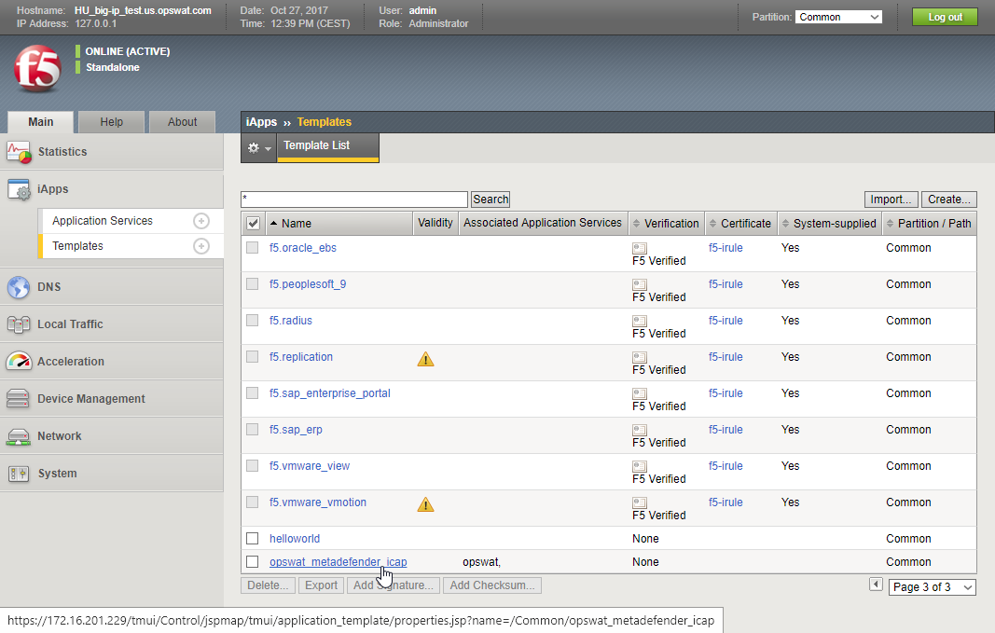Click verification certificate icon for f5.oracle_ebs
995x633 pixels.
(x=640, y=249)
